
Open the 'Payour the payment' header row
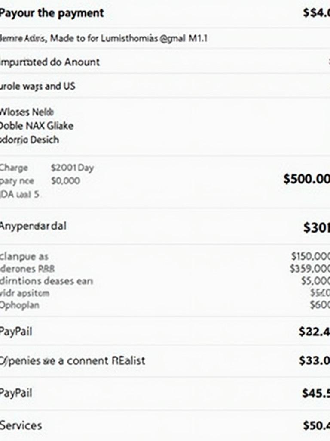(165, 13)
